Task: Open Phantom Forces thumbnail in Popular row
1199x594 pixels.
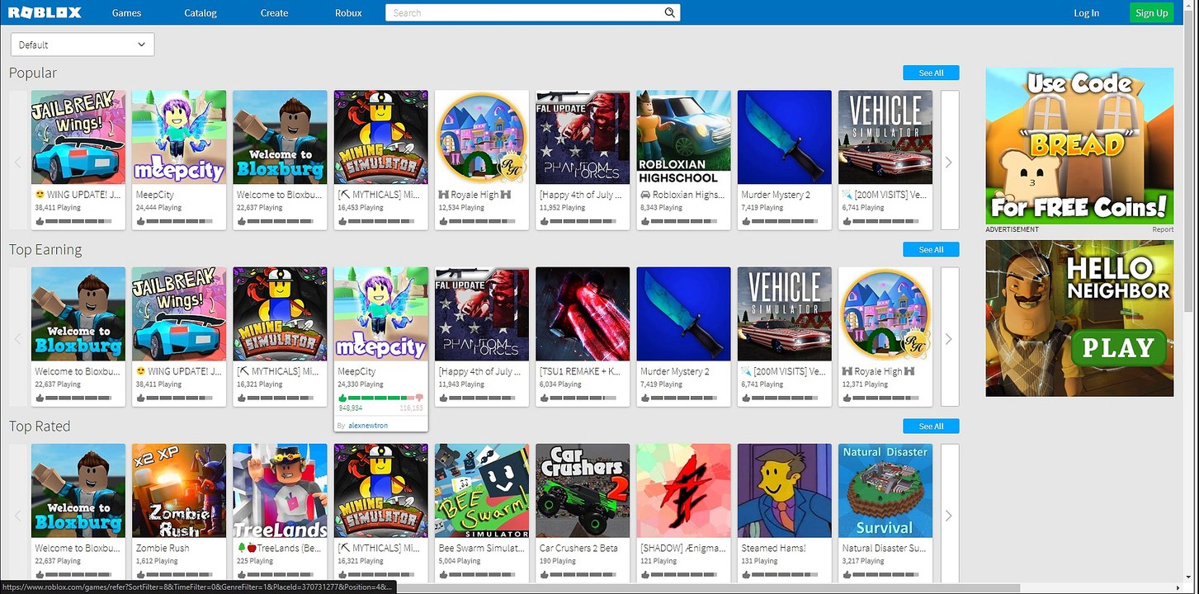Action: pos(583,137)
